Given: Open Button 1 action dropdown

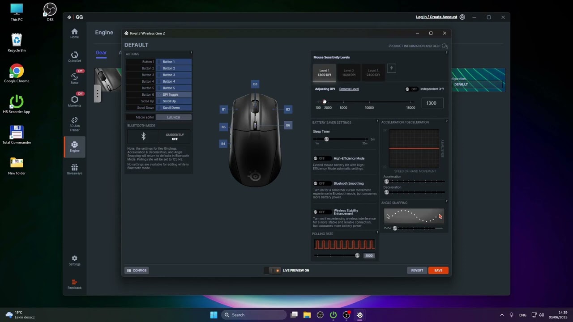Looking at the screenshot, I should (174, 62).
